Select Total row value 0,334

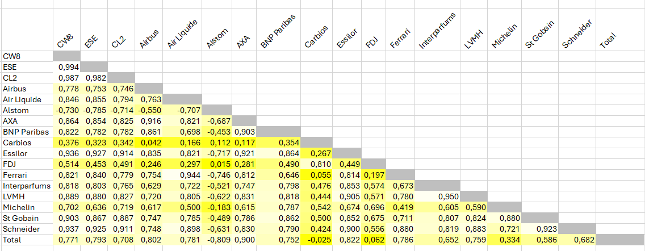[x=505, y=239]
